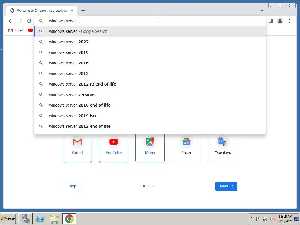Screen dimensions: 300x225
Task: Choose suggestion 'windows server 2022'
Action: pyautogui.click(x=150, y=42)
